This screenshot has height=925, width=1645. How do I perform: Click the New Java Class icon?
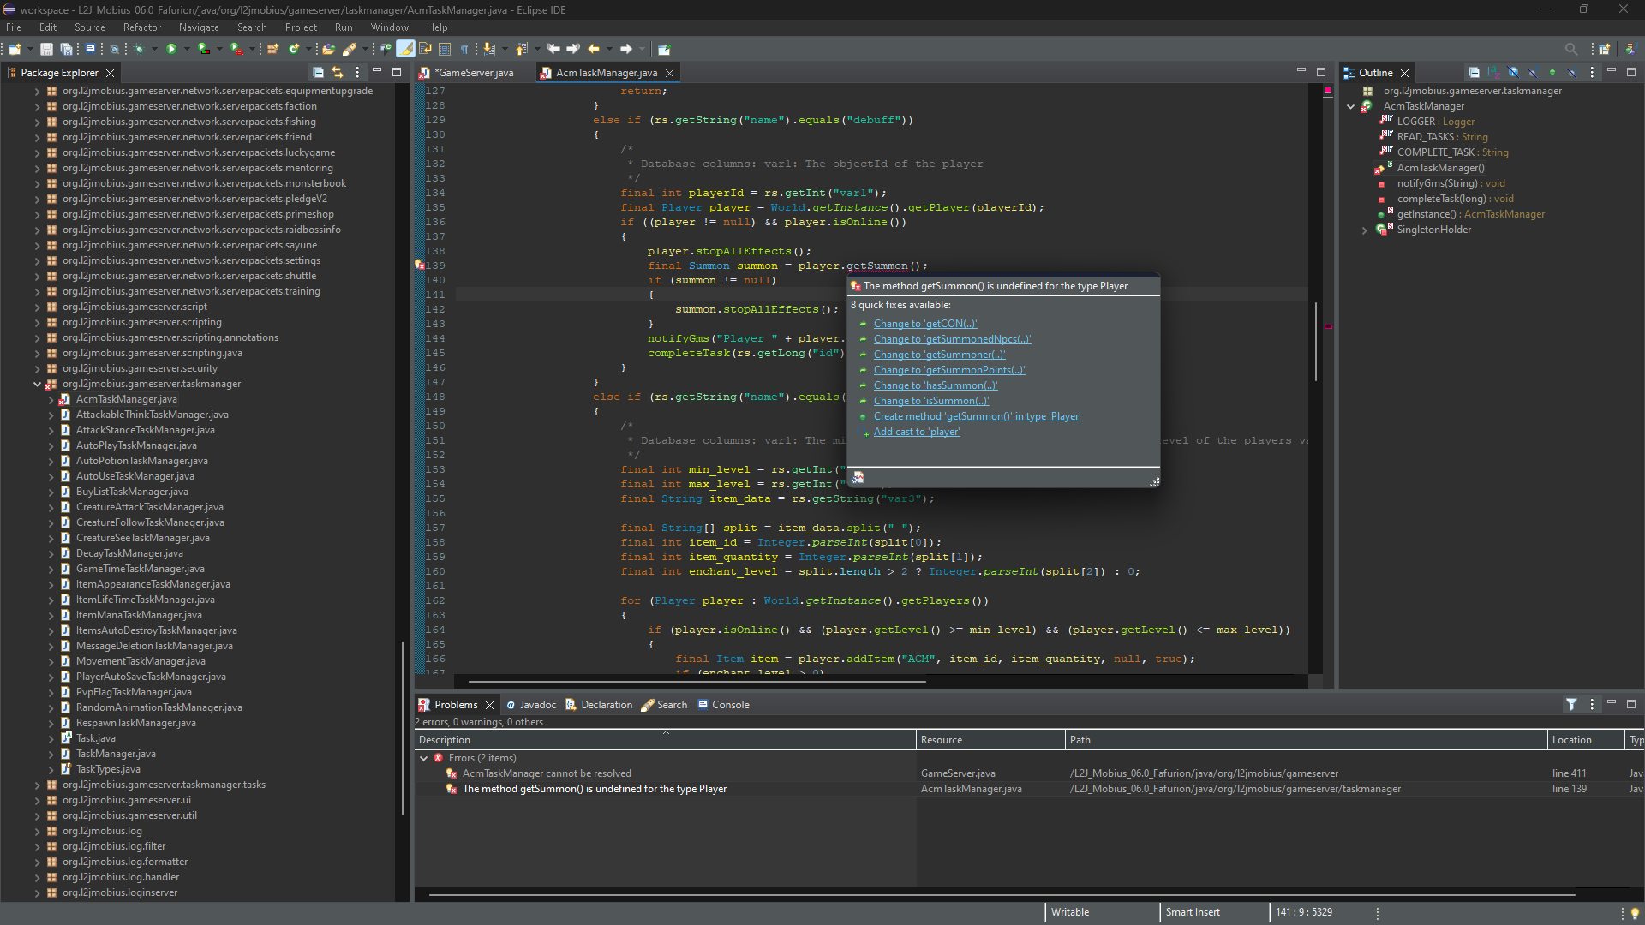tap(294, 49)
